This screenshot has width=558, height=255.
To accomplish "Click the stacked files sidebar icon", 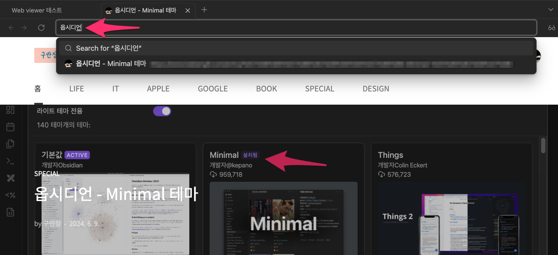I will pos(10,144).
